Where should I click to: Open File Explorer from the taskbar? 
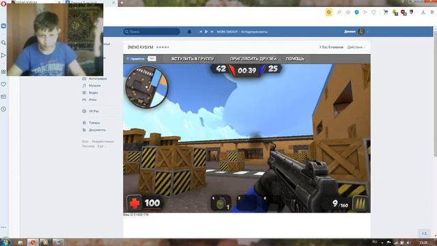(x=20, y=243)
